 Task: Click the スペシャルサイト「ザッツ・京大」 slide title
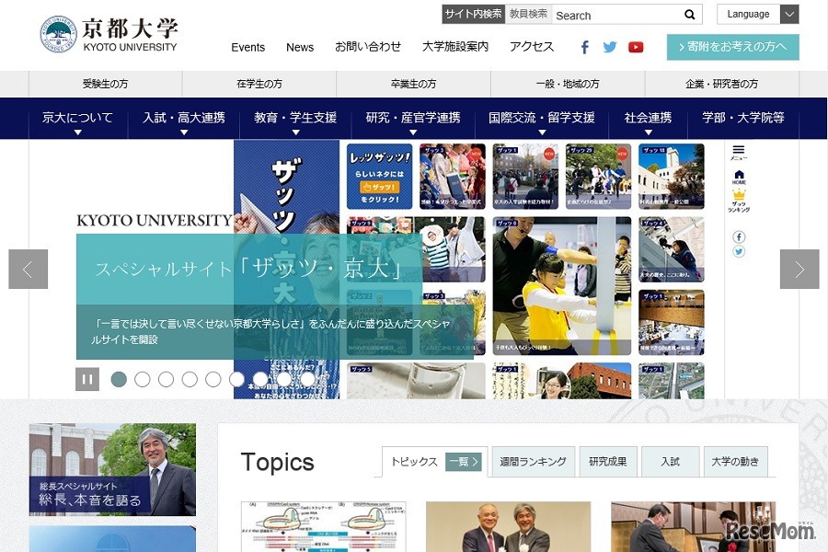(248, 269)
